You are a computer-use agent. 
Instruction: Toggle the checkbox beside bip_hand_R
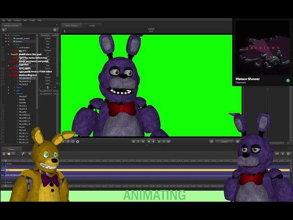[x=3, y=84]
